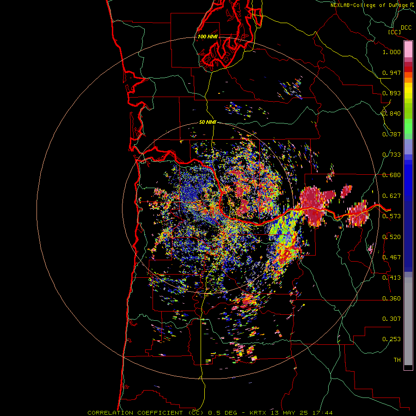Select the 0.680 scale value
Image resolution: width=416 pixels, height=416 pixels.
pyautogui.click(x=392, y=175)
